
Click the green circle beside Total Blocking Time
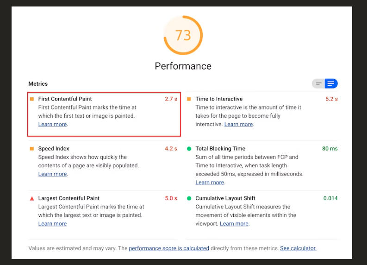click(x=189, y=149)
